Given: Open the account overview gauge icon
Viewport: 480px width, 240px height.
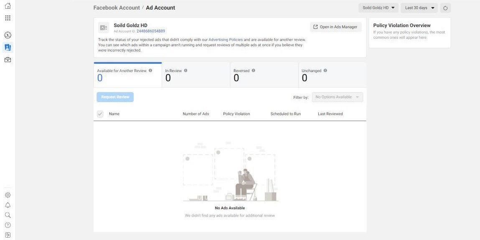Looking at the screenshot, I should pos(8,35).
